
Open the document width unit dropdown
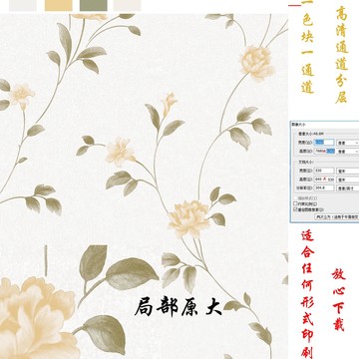pyautogui.click(x=348, y=171)
